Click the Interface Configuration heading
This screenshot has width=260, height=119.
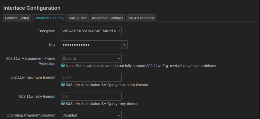click(x=32, y=8)
